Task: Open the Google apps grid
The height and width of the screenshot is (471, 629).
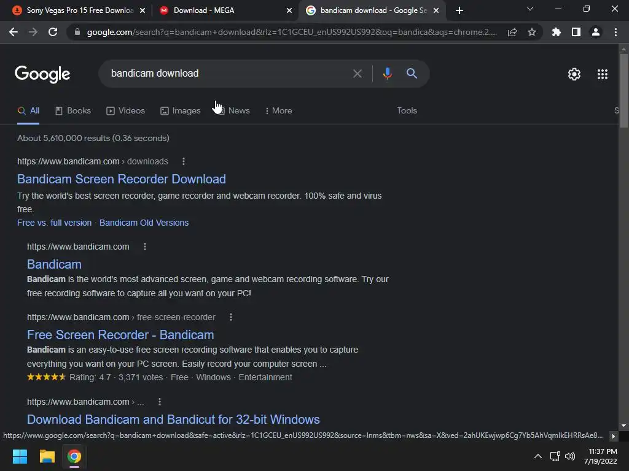Action: [603, 74]
